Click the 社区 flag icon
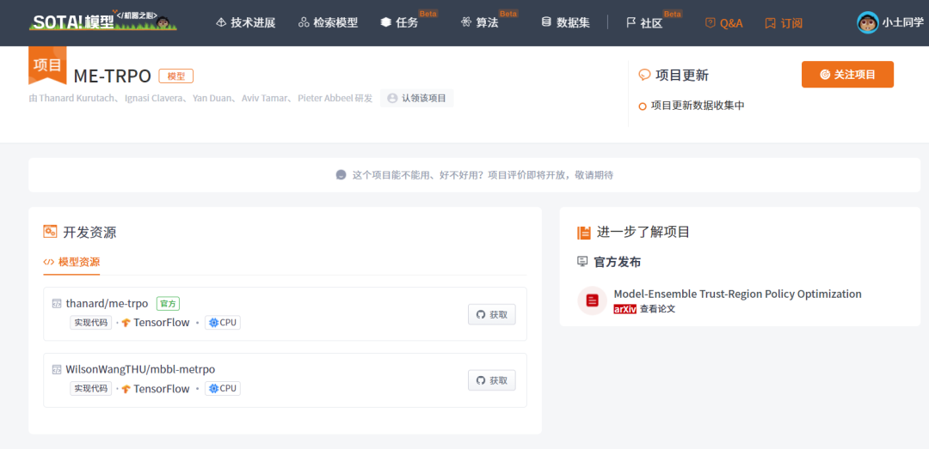Viewport: 929px width, 449px height. 631,23
